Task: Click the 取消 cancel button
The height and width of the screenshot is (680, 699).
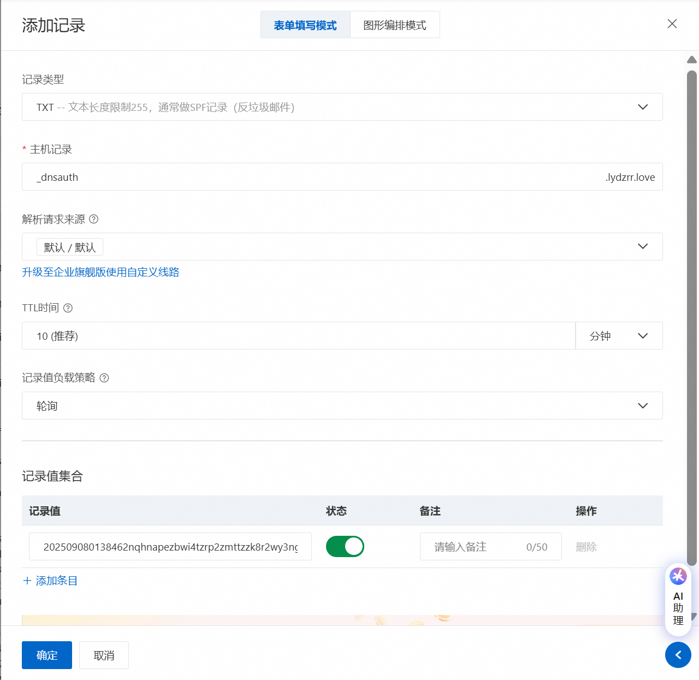Action: pos(104,655)
